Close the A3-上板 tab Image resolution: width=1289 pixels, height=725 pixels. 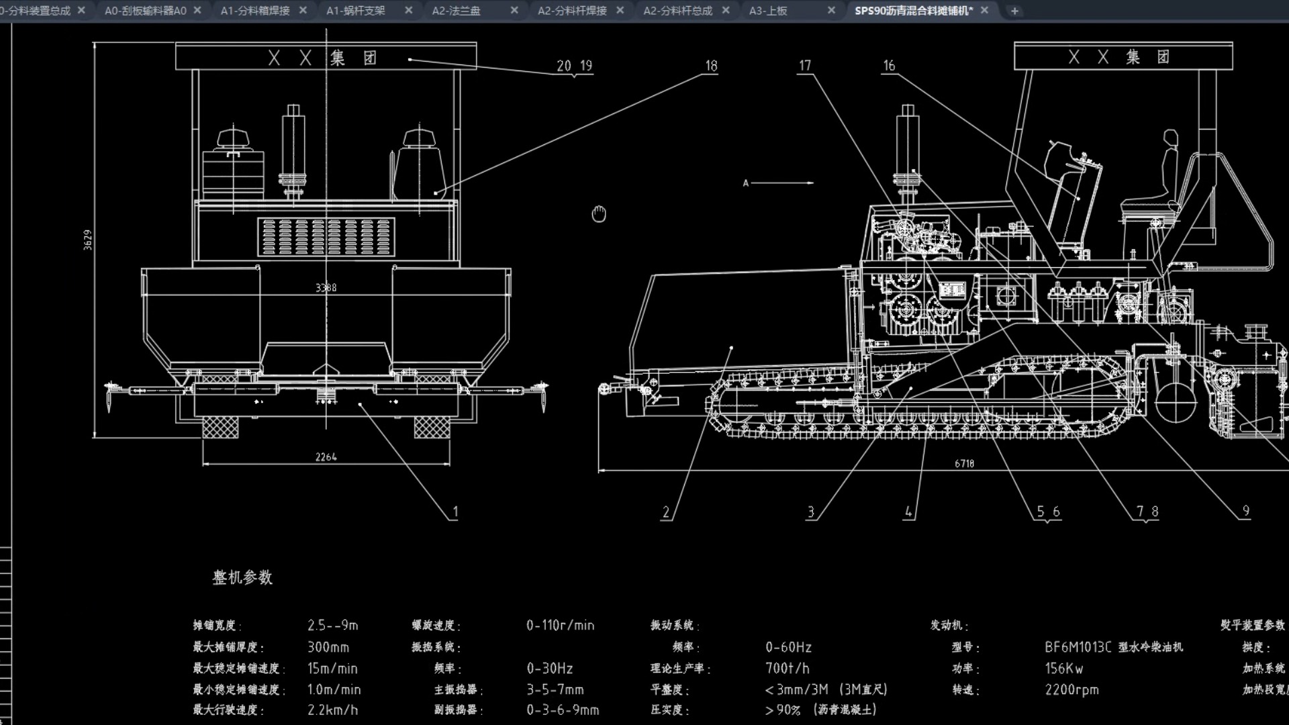831,11
